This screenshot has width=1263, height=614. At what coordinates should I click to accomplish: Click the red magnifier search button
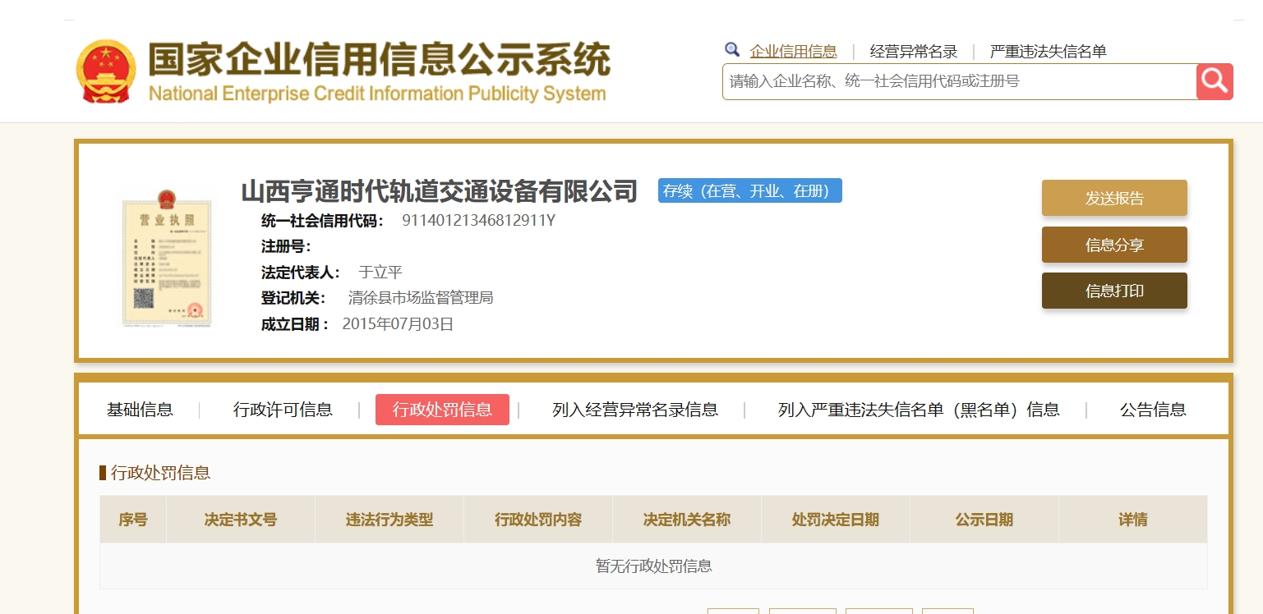tap(1215, 81)
